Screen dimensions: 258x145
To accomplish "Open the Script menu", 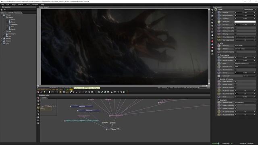I will 14,4.
